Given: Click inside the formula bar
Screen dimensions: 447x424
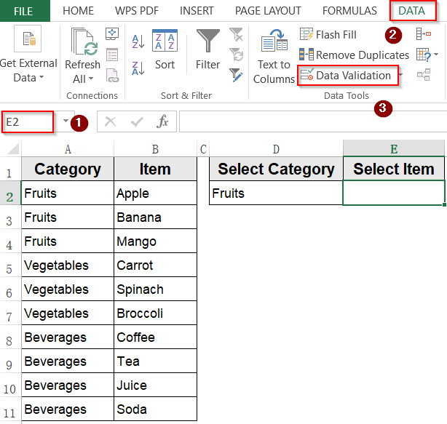Looking at the screenshot, I should click(306, 122).
